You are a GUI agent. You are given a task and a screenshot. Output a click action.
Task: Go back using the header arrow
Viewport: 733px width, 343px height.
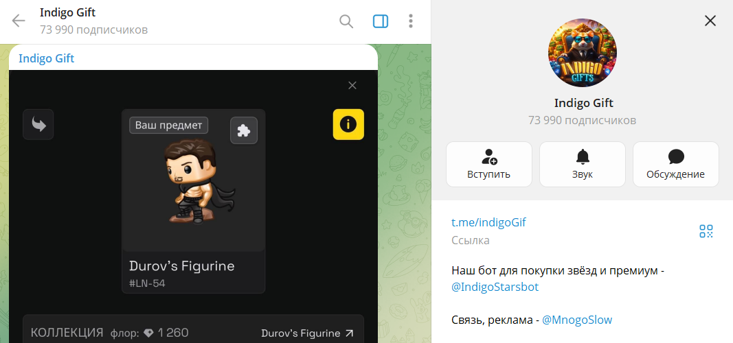click(x=19, y=21)
